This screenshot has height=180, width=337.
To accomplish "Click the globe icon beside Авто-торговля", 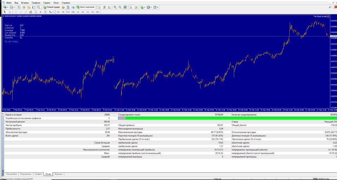I will point(73,7).
